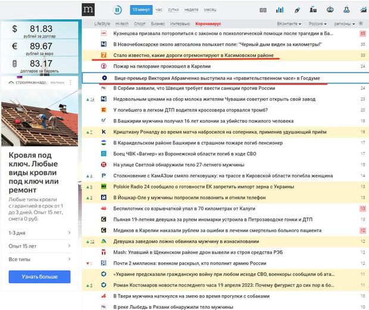Image resolution: width=369 pixels, height=310 pixels.
Task: Click the 'Узнать больше' button
Action: [39, 277]
